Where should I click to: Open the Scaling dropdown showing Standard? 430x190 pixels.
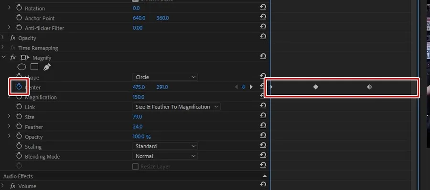click(165, 146)
